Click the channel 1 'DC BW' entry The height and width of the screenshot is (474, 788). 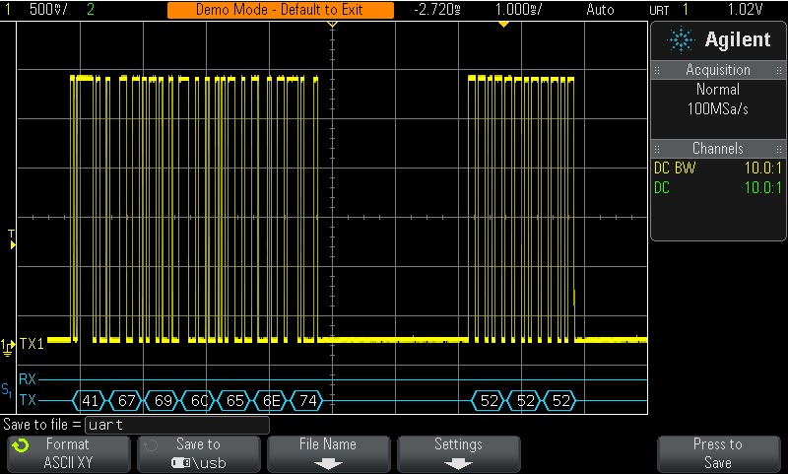[x=675, y=168]
